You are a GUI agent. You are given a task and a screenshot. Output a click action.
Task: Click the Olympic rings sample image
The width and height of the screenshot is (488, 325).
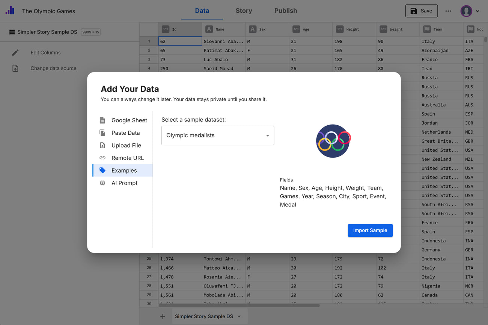click(333, 141)
